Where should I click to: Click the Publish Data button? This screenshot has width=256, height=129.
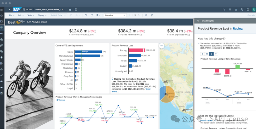point(56,15)
